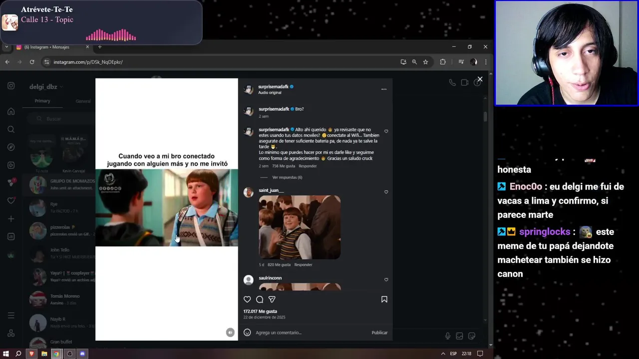Open Windows Start menu
Image resolution: width=639 pixels, height=359 pixels.
(6, 354)
